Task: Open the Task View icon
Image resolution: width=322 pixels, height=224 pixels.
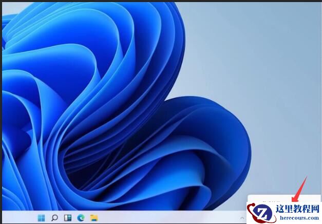Action: pyautogui.click(x=68, y=218)
